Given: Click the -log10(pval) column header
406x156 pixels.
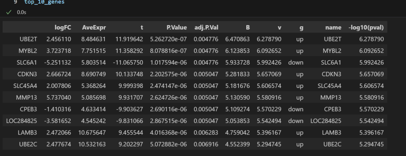Looking at the screenshot, I should coord(366,27).
